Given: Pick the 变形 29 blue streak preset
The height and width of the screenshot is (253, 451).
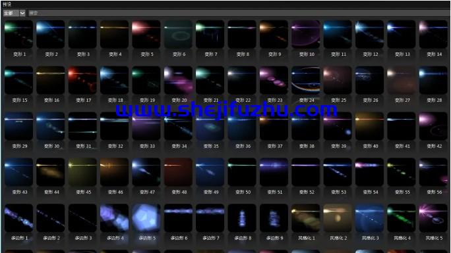Looking at the screenshot, I should 18,126.
